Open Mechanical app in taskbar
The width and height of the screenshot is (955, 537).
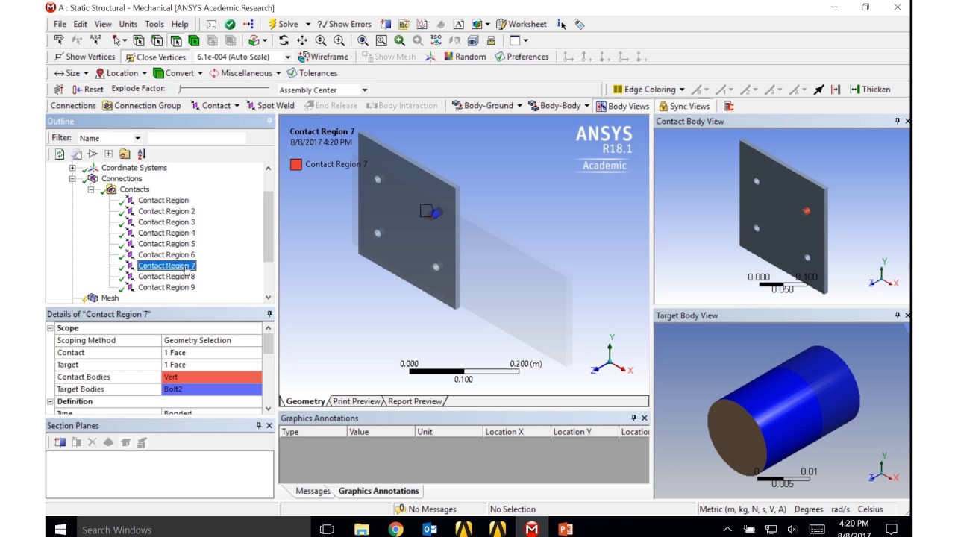531,529
